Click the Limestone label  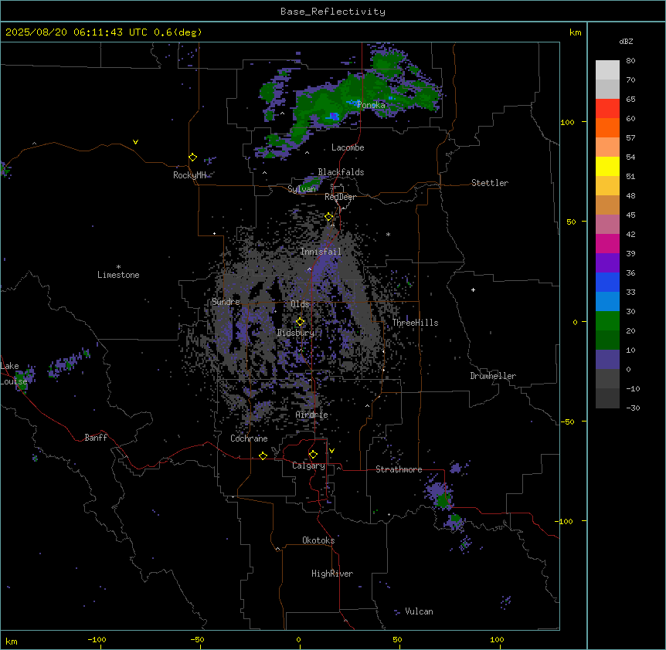118,275
